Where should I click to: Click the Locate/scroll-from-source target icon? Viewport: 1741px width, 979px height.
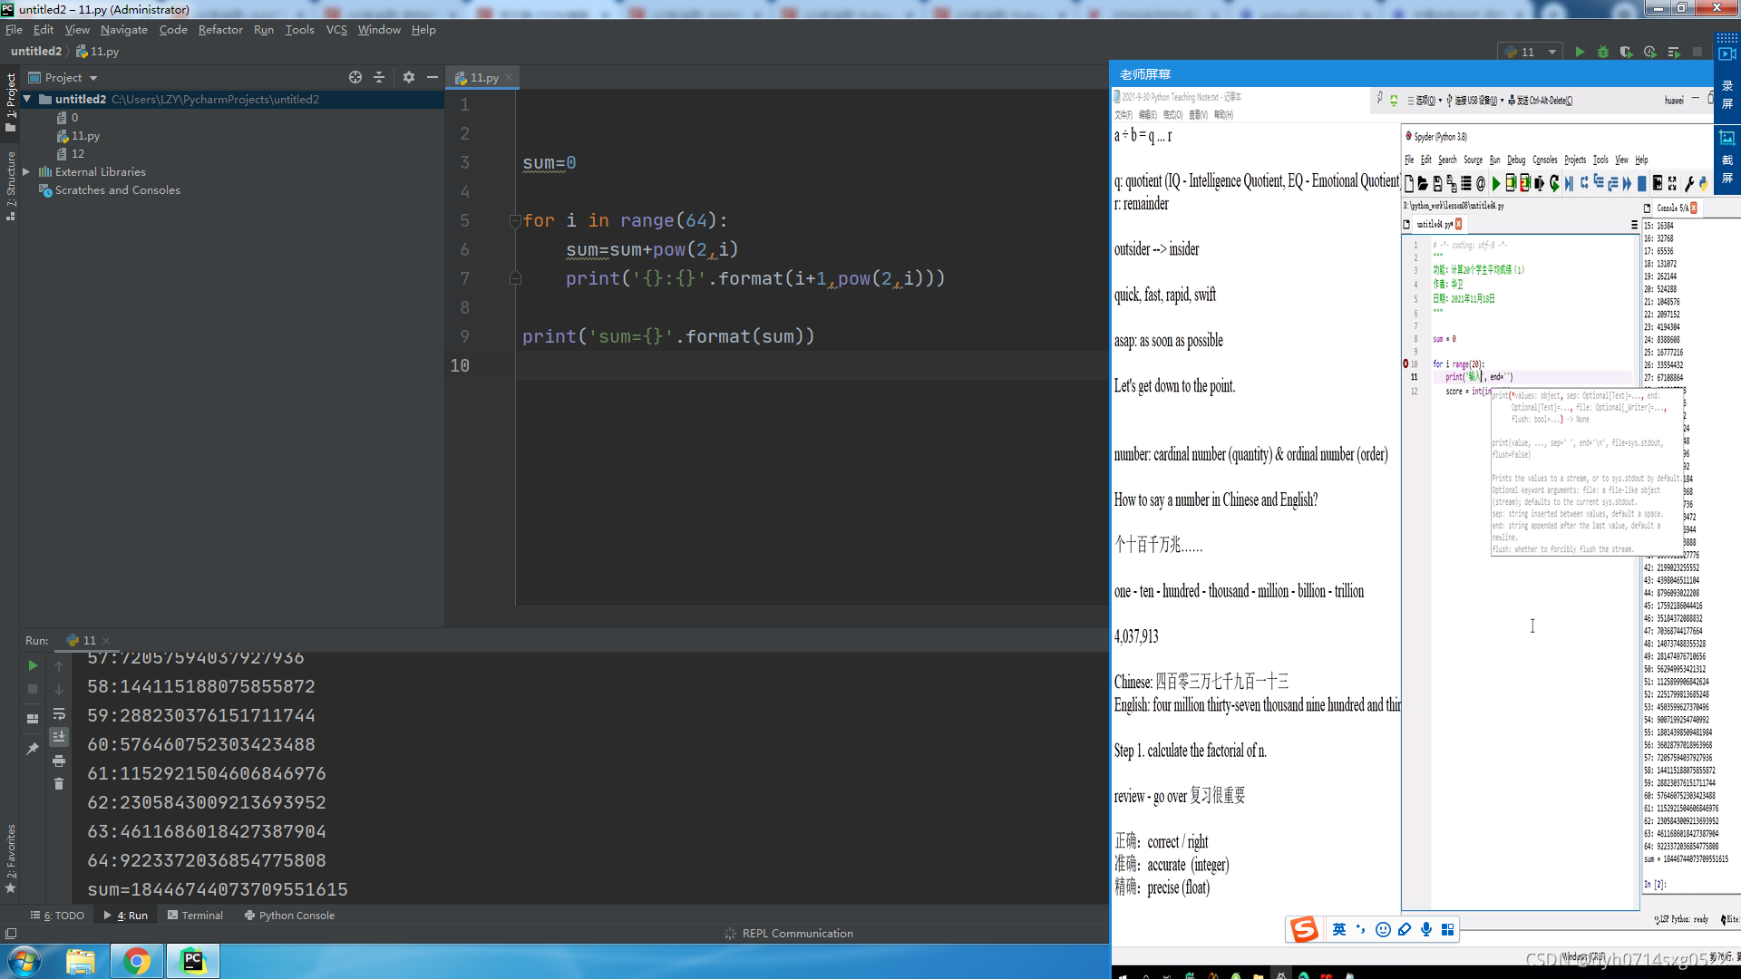(355, 77)
